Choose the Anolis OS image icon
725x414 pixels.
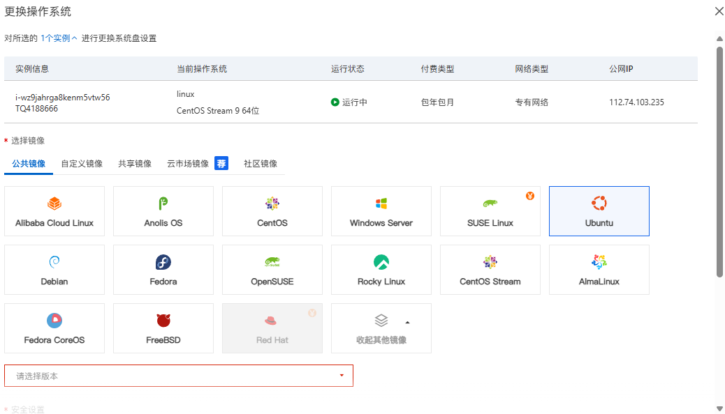pos(163,203)
